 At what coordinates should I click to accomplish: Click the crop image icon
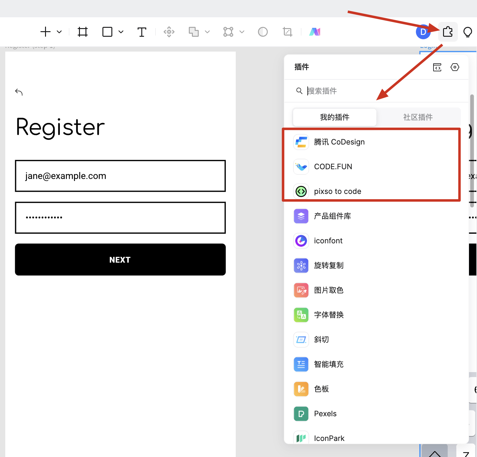click(x=288, y=32)
